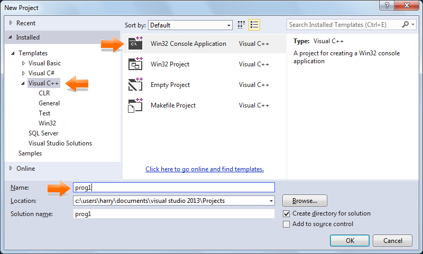Click the OK button

tap(350, 240)
